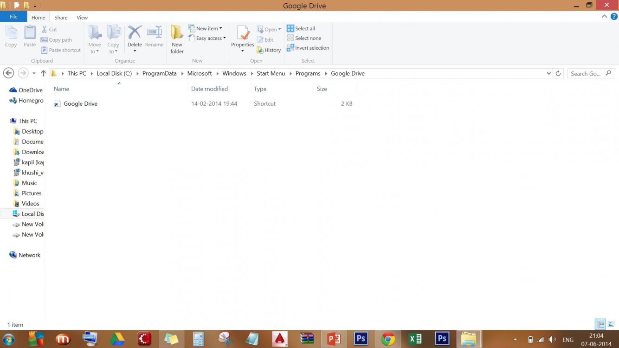The image size is (619, 348).
Task: Expand the address bar history dropdown
Action: [548, 73]
